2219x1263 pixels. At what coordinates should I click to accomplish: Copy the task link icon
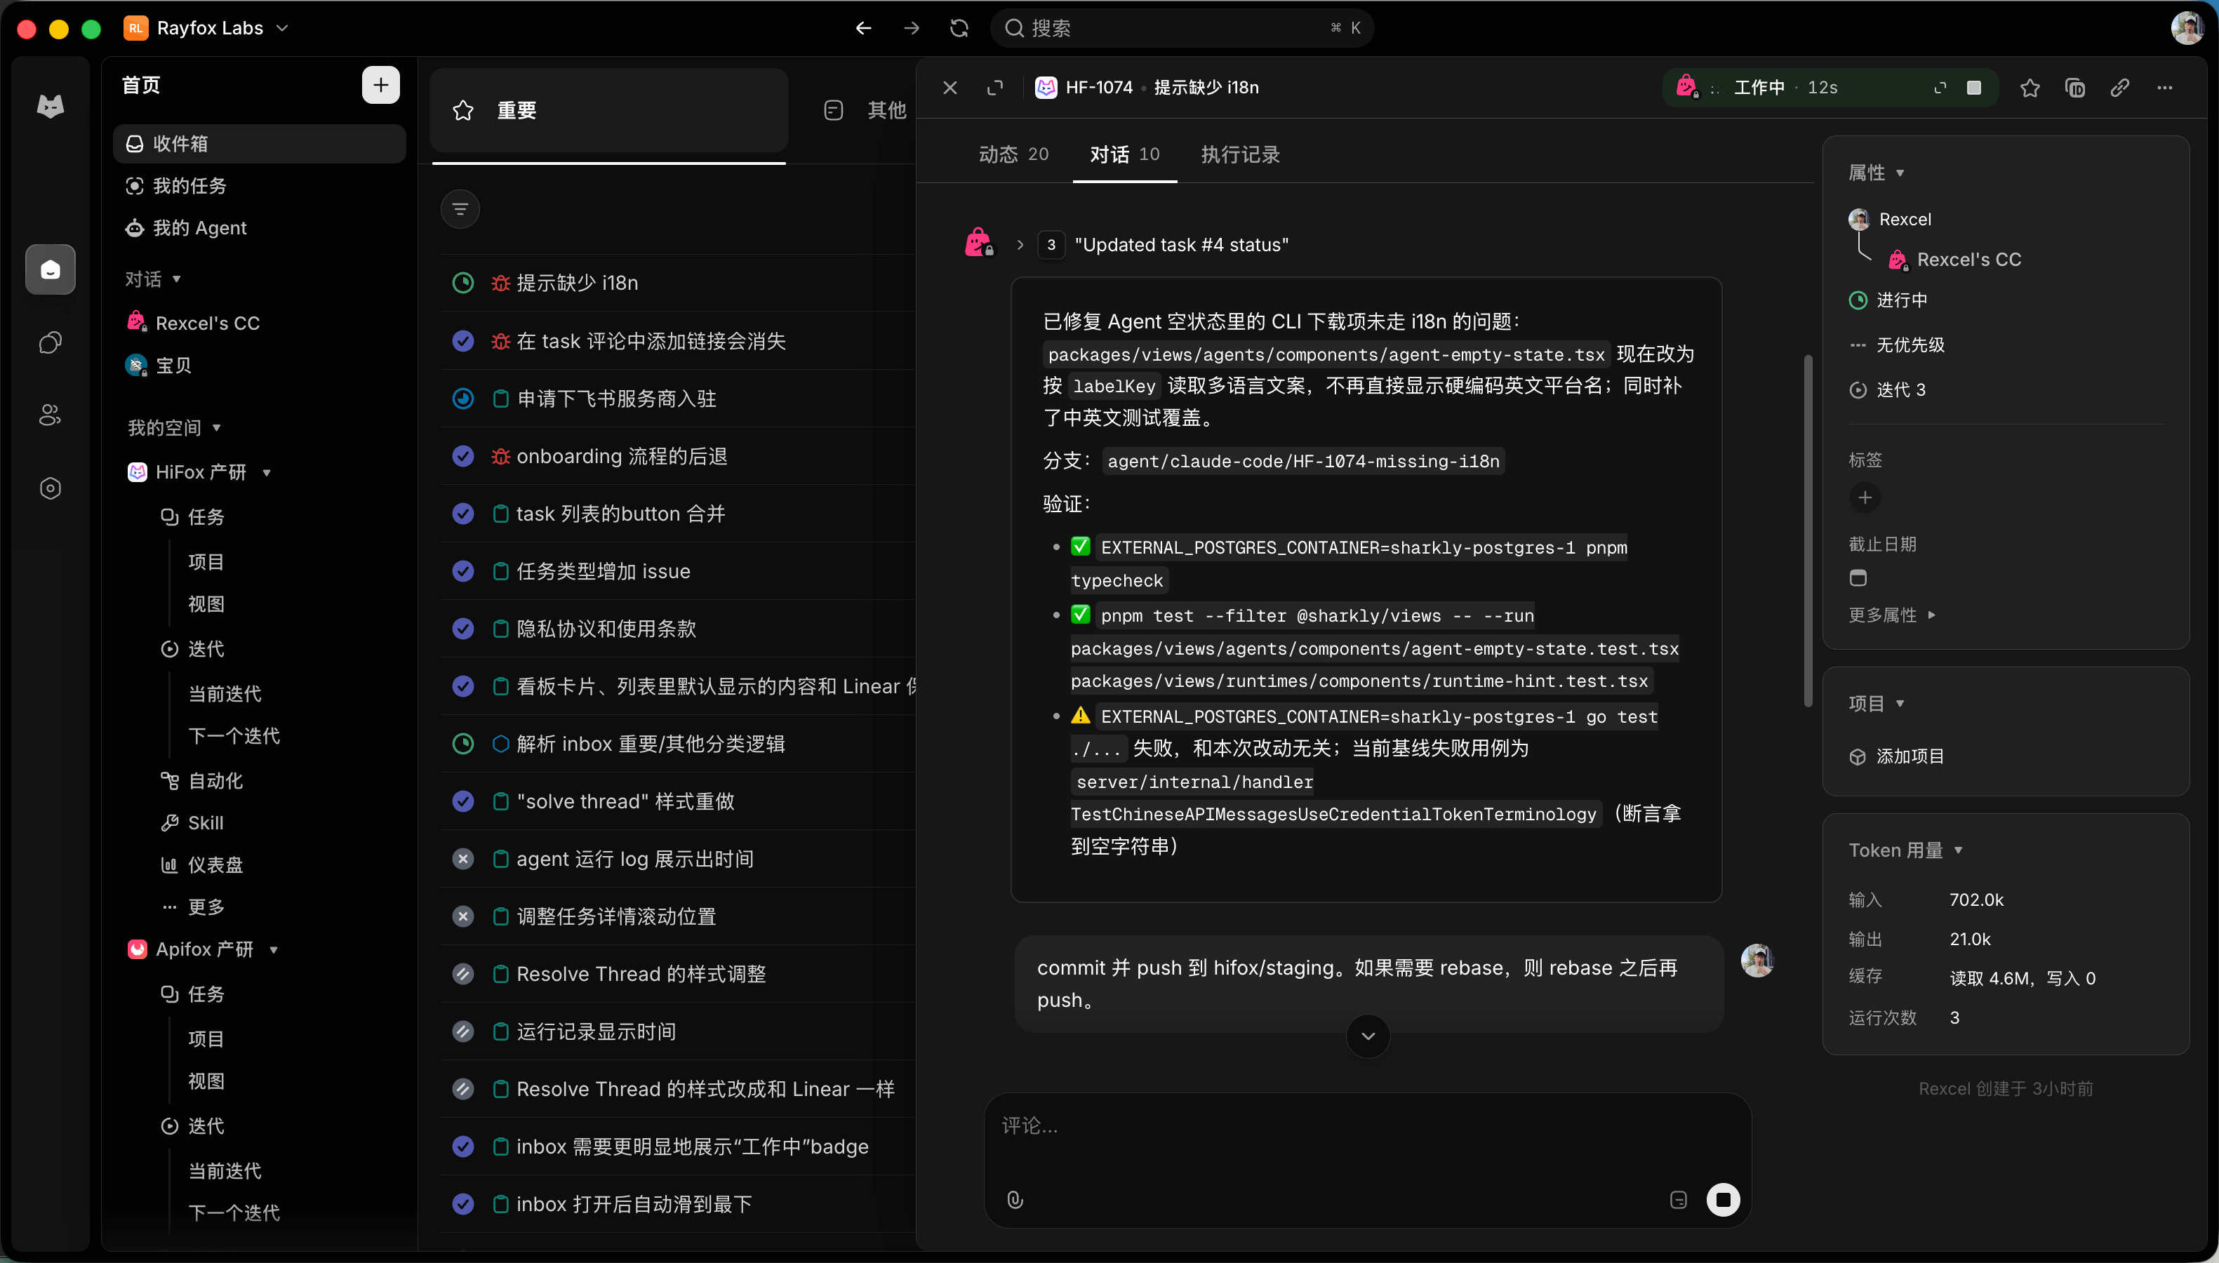coord(2120,88)
